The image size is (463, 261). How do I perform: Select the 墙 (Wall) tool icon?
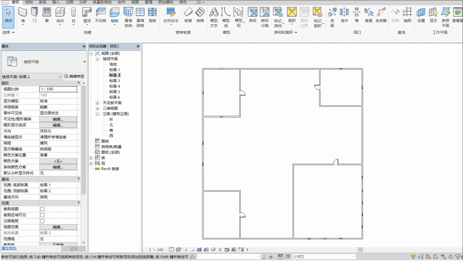(x=23, y=12)
